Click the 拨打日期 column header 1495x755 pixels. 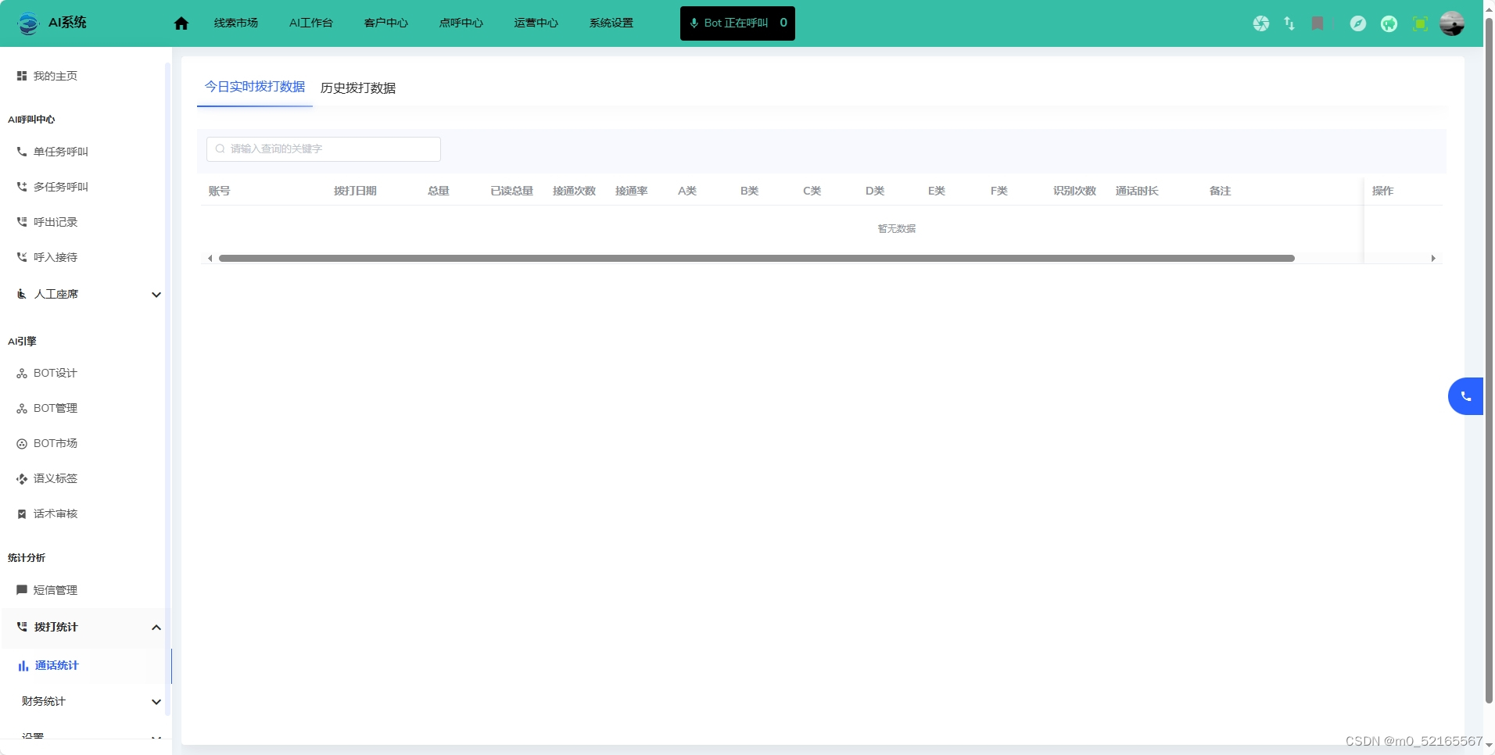[355, 191]
